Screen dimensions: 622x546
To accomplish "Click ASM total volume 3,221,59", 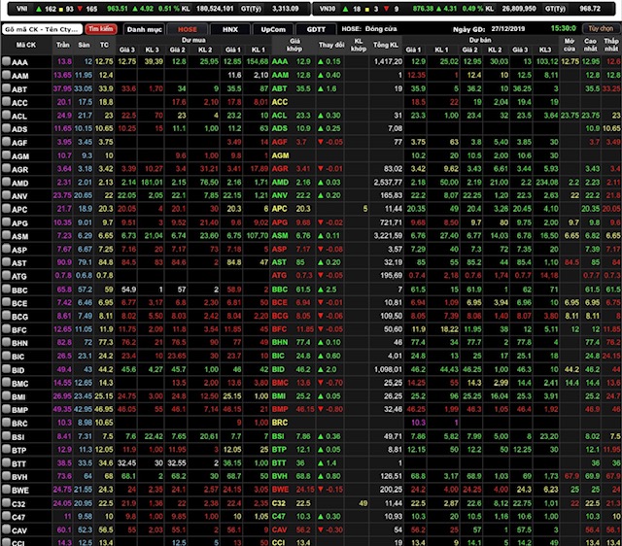I will coord(388,235).
